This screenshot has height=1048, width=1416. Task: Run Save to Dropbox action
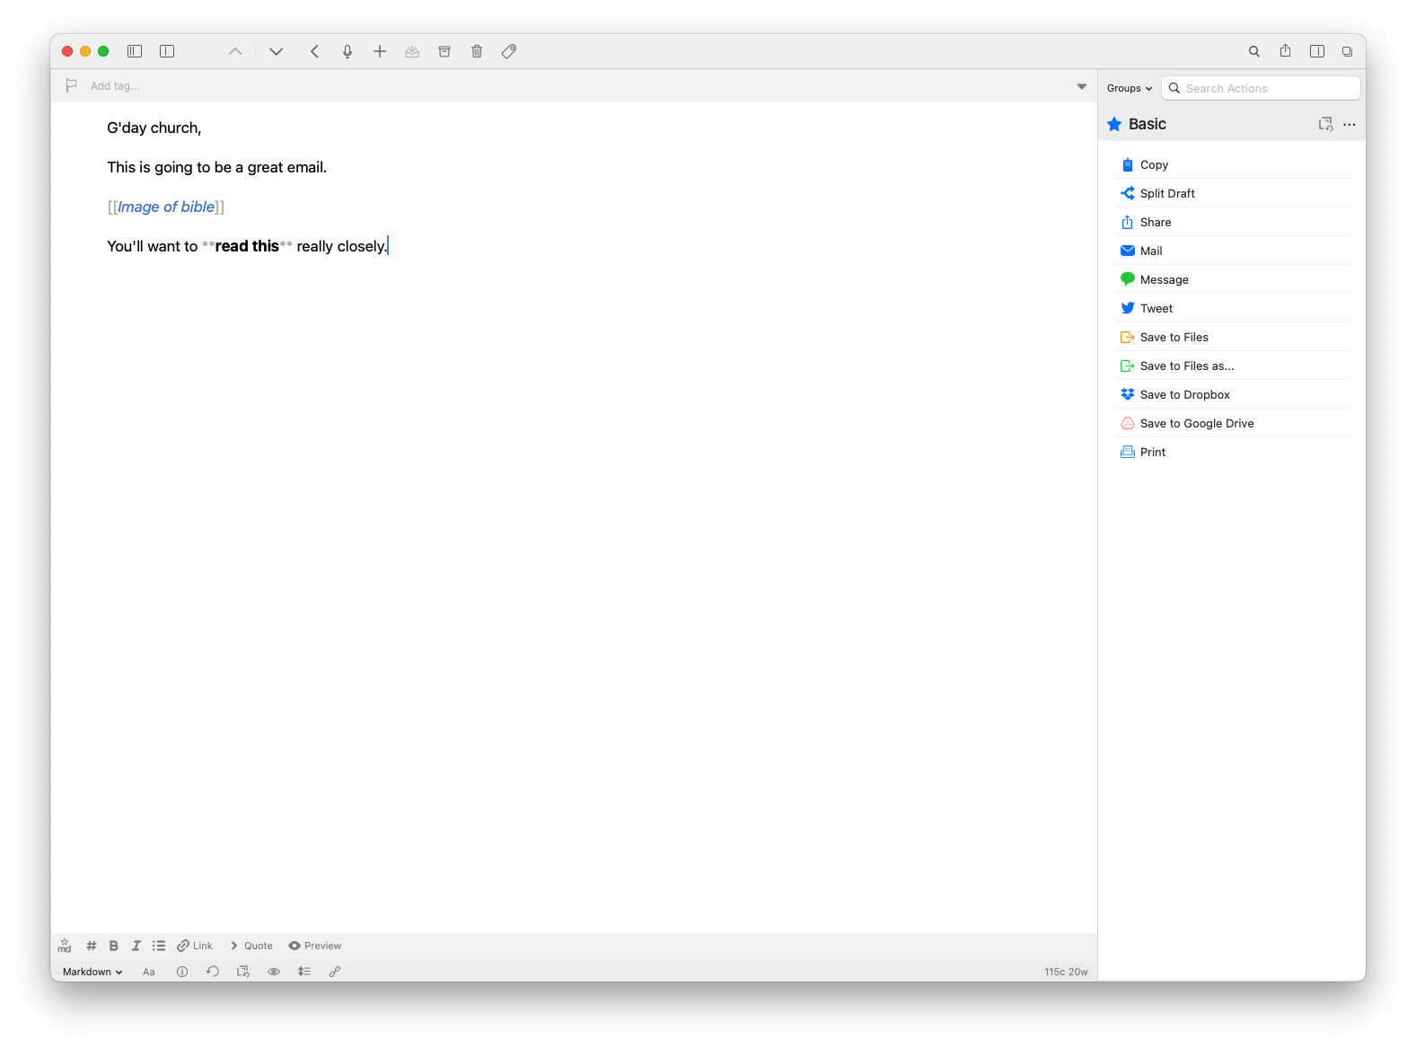[1233, 394]
